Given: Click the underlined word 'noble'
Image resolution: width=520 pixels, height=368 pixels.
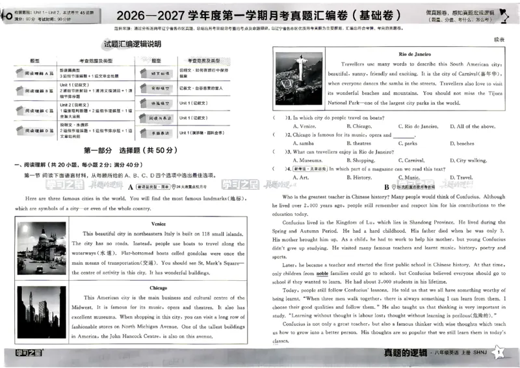Looking at the screenshot, I should coord(322,274).
